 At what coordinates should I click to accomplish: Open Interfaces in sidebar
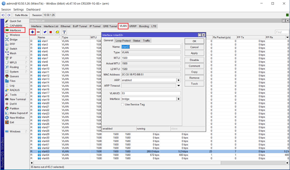(15, 30)
